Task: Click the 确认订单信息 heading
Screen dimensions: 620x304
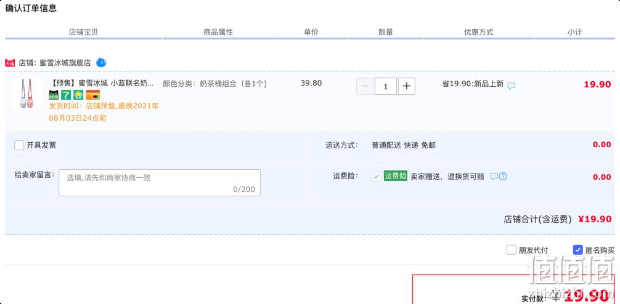Action: [31, 8]
